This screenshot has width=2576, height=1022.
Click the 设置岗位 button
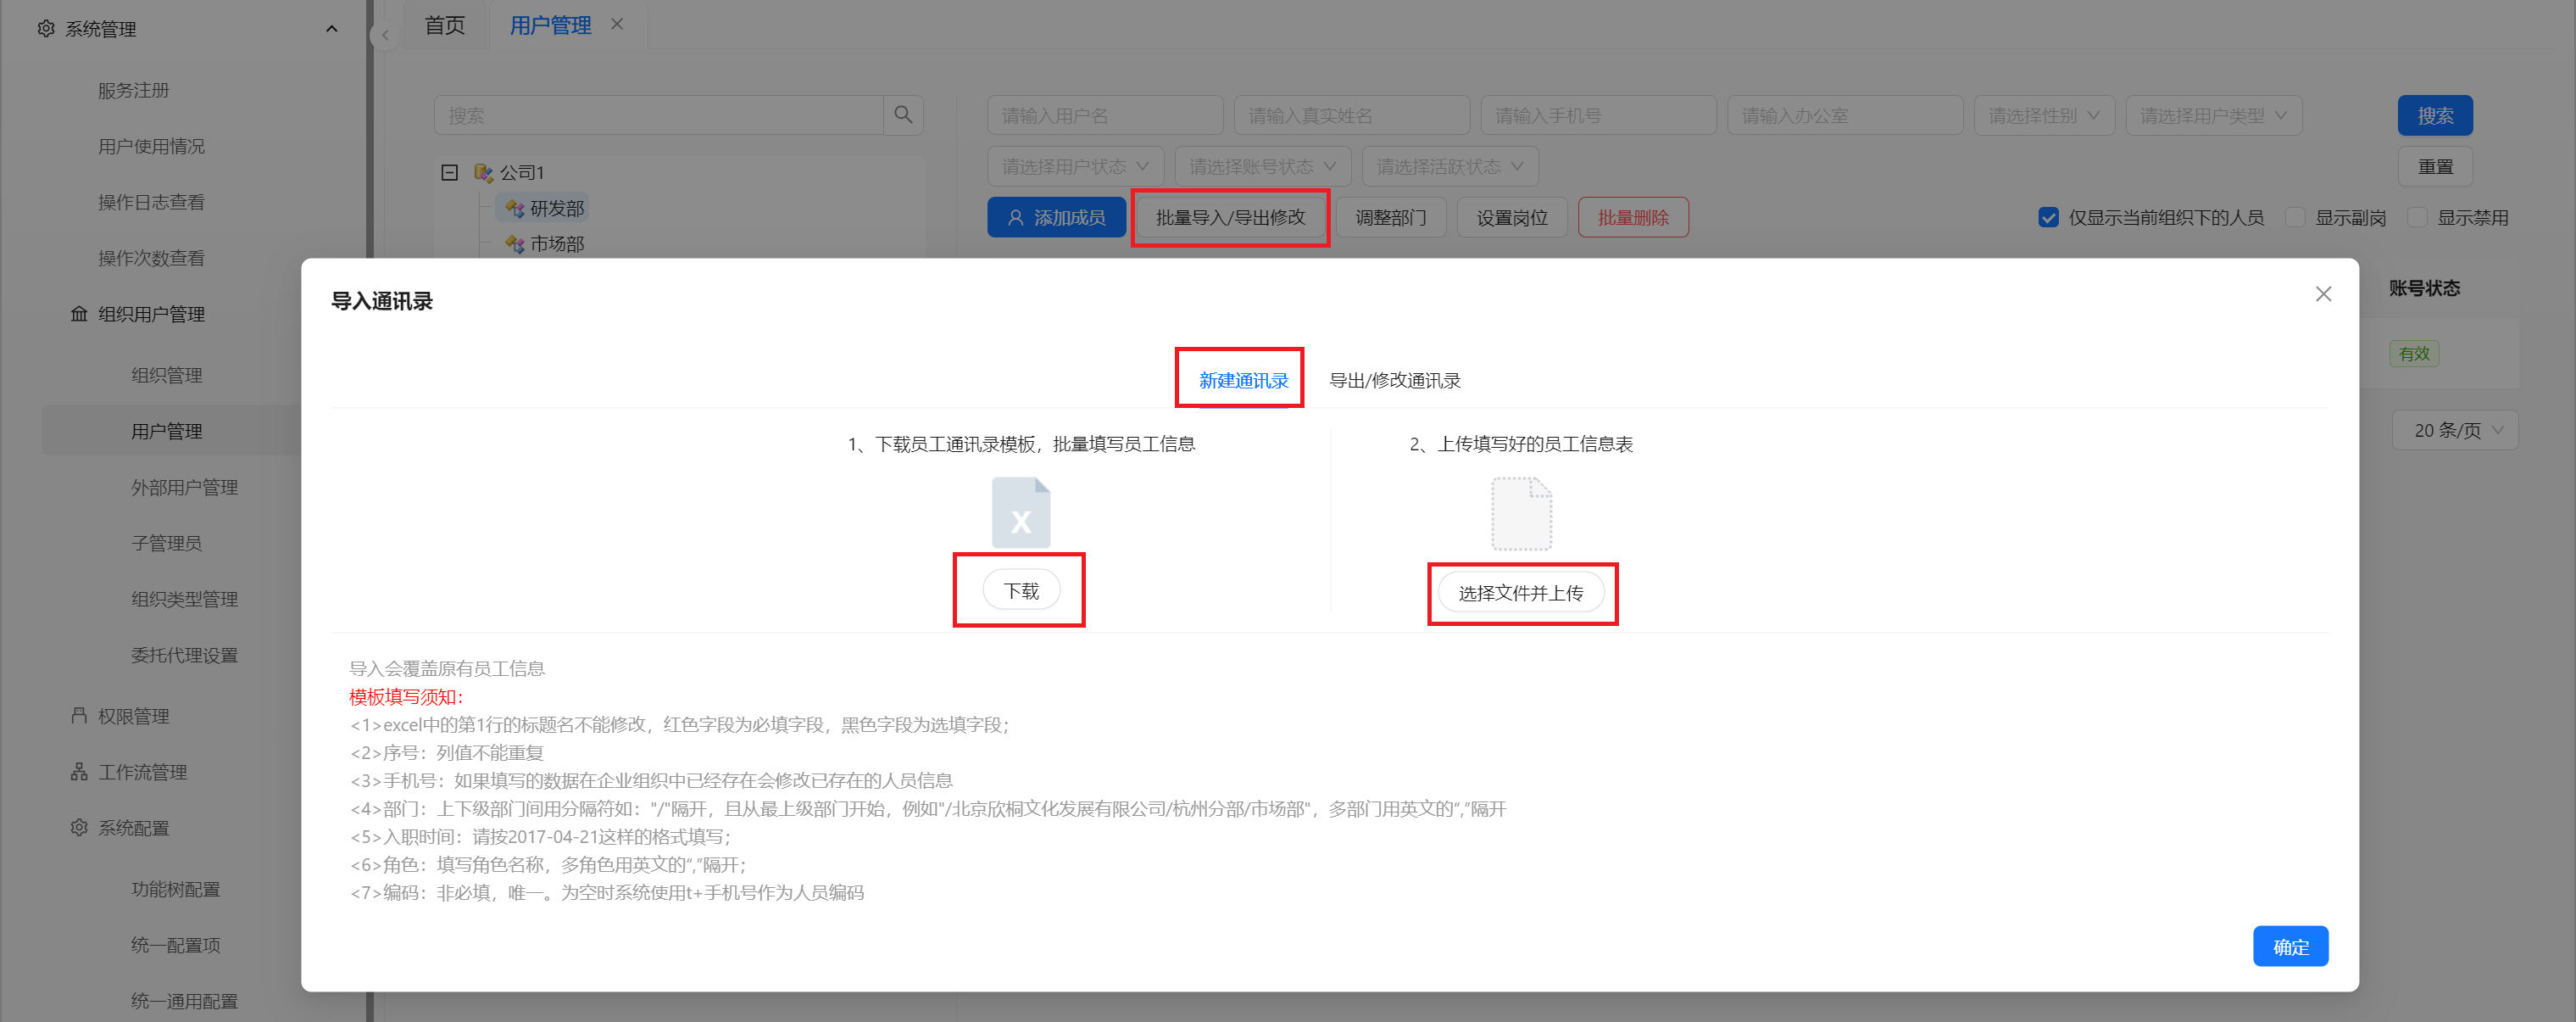tap(1512, 217)
